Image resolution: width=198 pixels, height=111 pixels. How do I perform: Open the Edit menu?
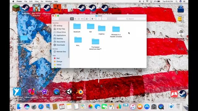click(31, 1)
